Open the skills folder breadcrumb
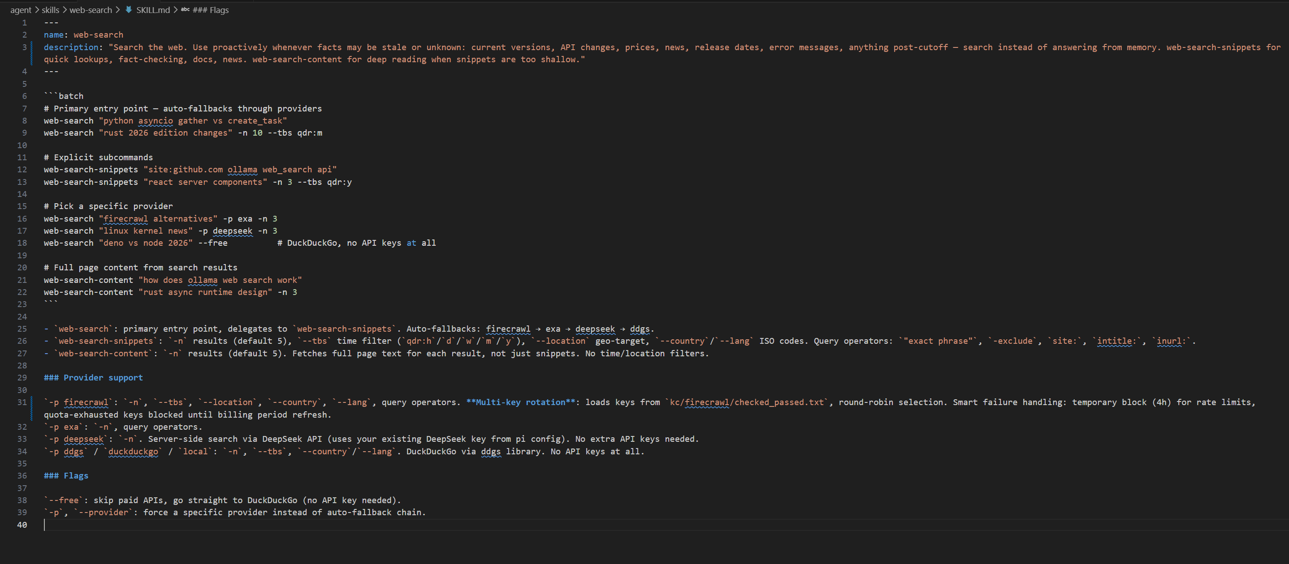Viewport: 1289px width, 564px height. tap(51, 10)
